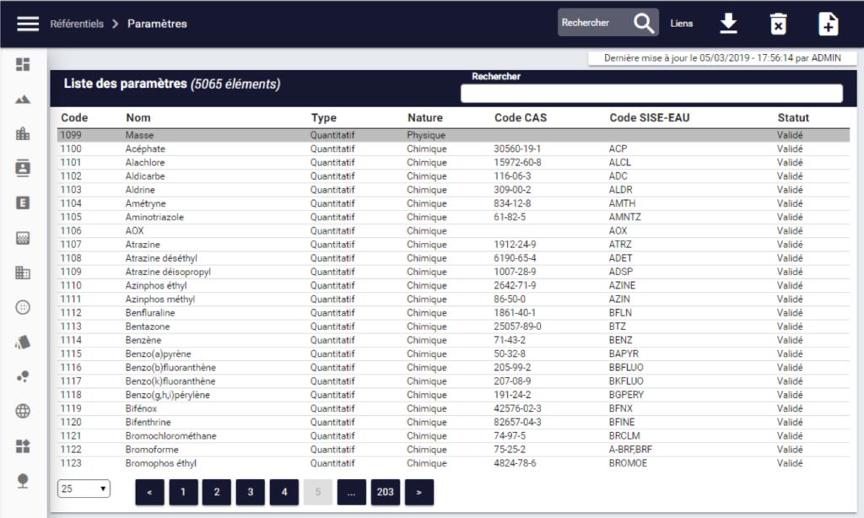The width and height of the screenshot is (864, 518).
Task: Open the Liens link in header
Action: click(682, 24)
